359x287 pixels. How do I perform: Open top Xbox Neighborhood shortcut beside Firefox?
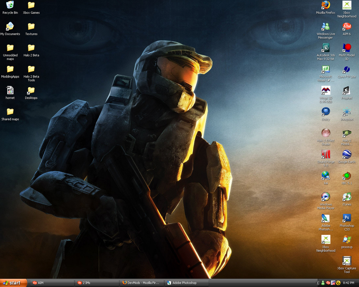pos(347,9)
